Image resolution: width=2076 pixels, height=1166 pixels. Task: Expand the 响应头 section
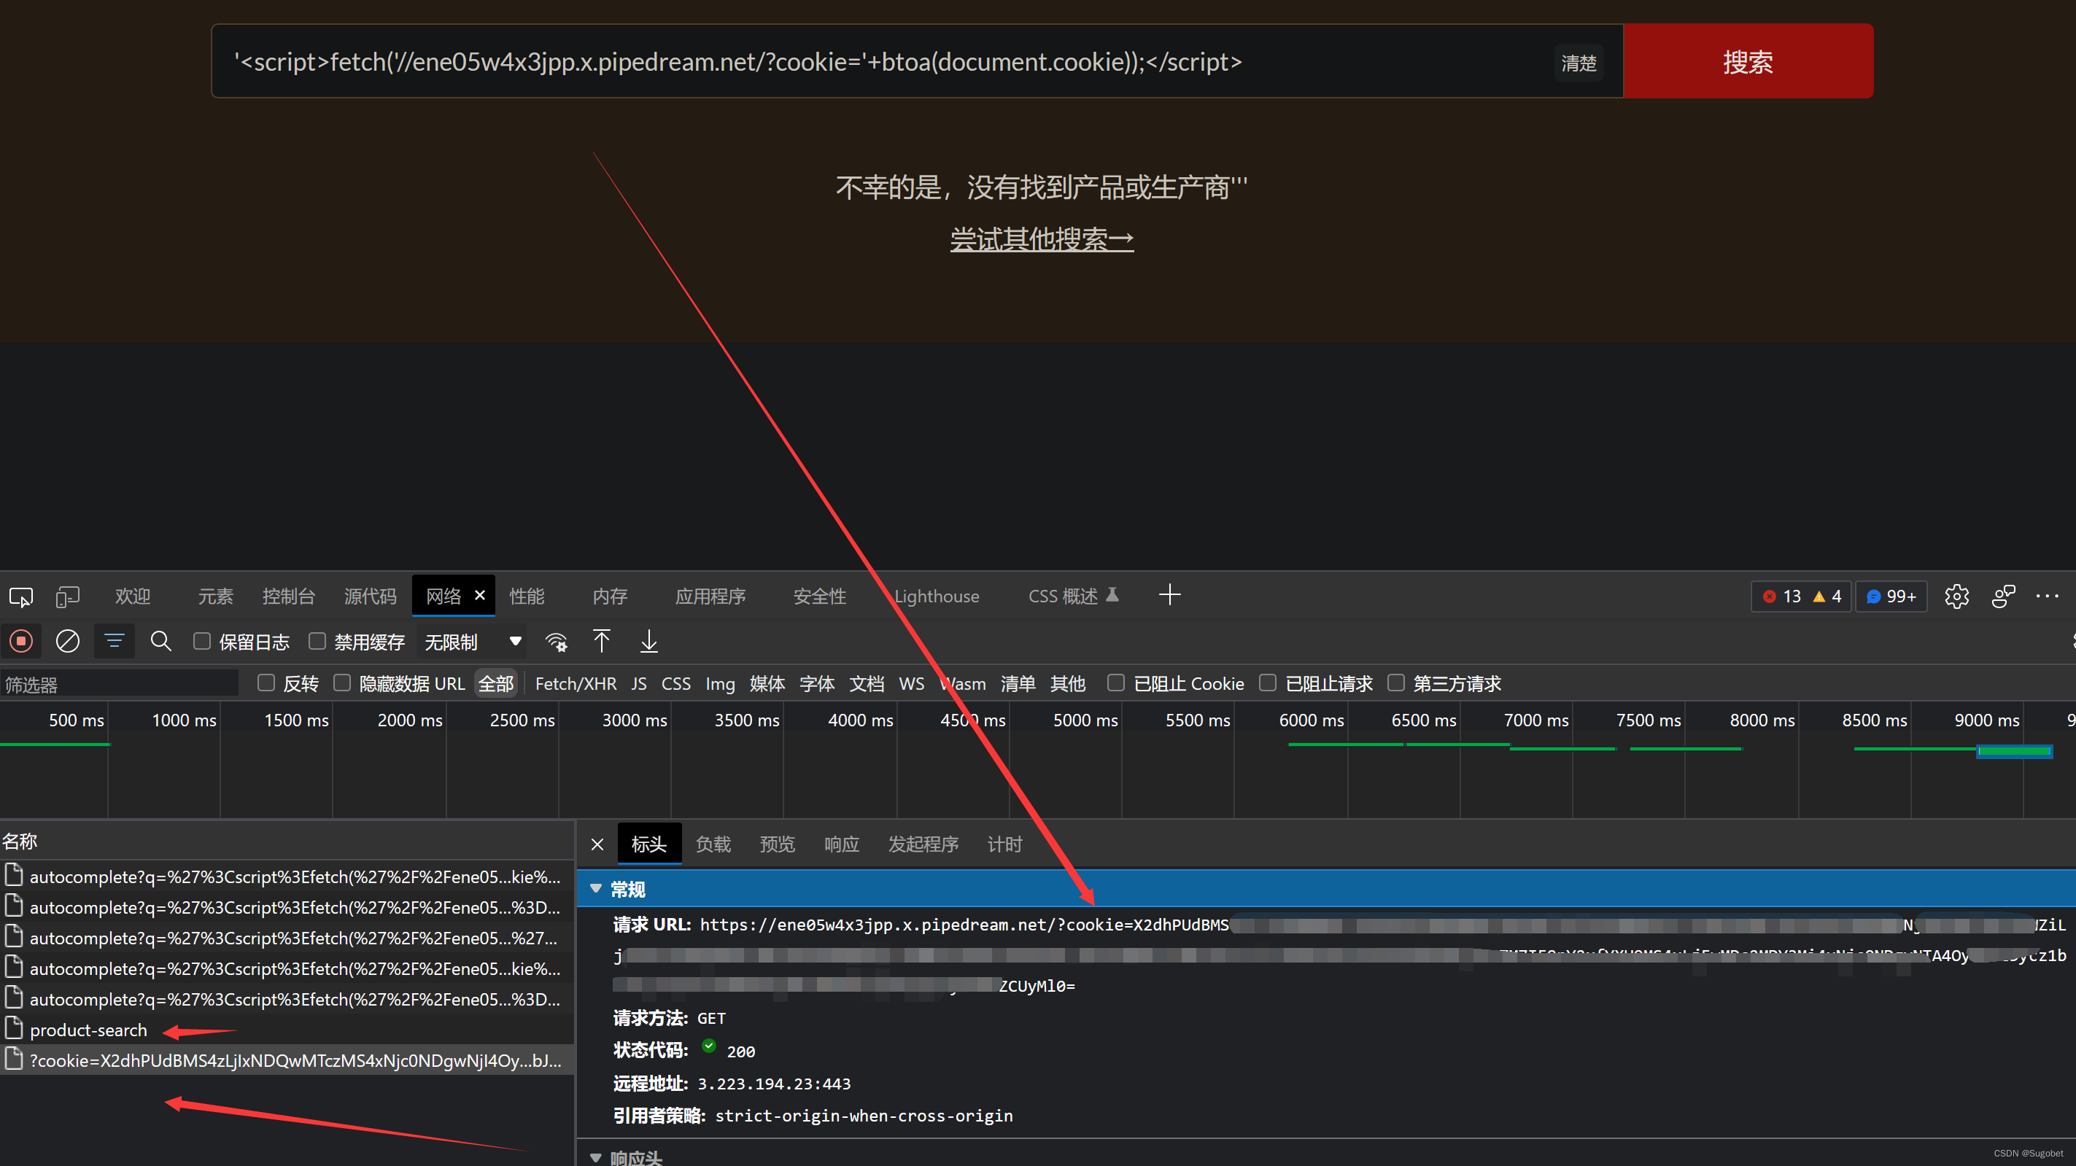pyautogui.click(x=595, y=1157)
